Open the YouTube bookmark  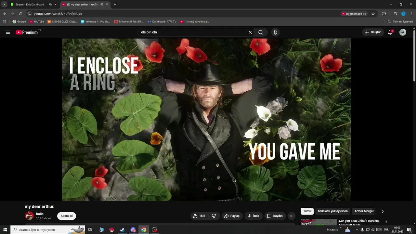coord(36,21)
